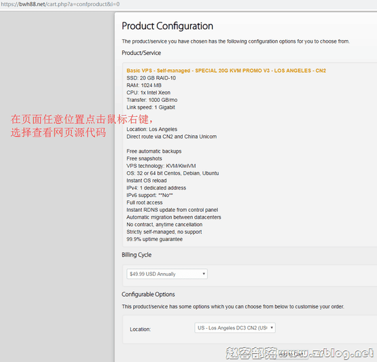Viewport: 377px width, 362px height.
Task: Click the orange Basic VPS product title
Action: [226, 71]
